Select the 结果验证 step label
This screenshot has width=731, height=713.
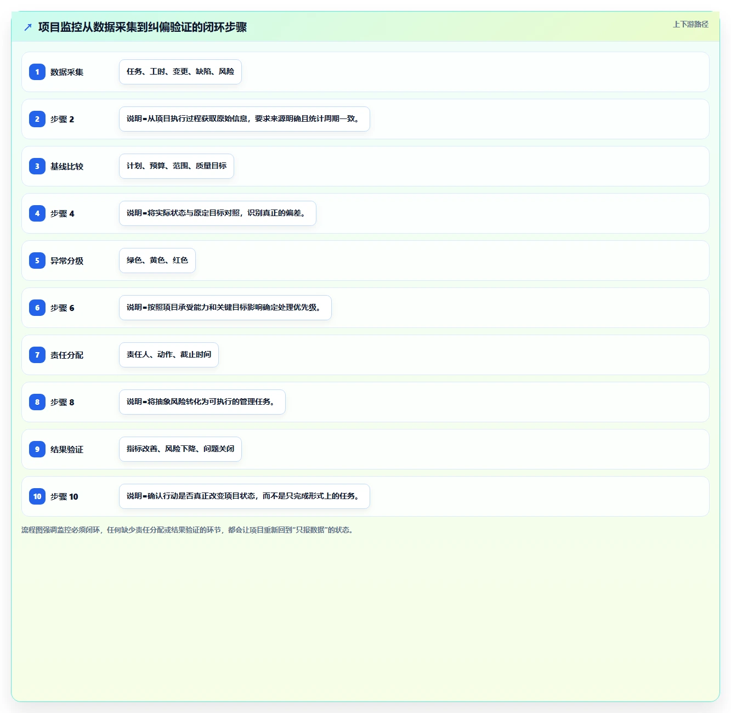67,449
